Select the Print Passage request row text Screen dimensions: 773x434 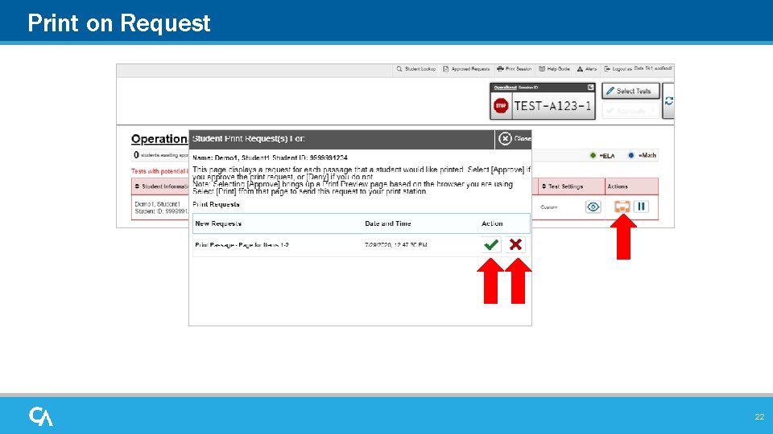(x=242, y=245)
